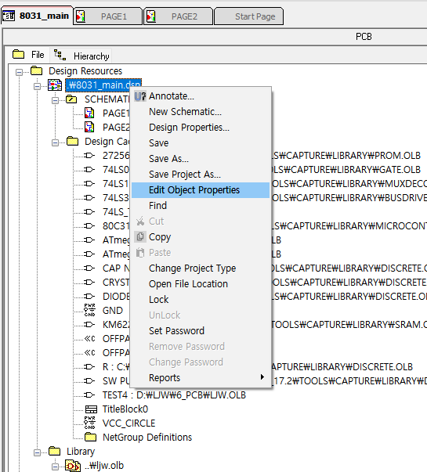Select Lock in the context menu

(x=201, y=300)
